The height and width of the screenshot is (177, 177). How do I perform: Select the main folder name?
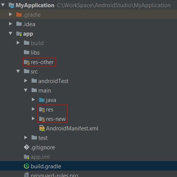tap(45, 91)
